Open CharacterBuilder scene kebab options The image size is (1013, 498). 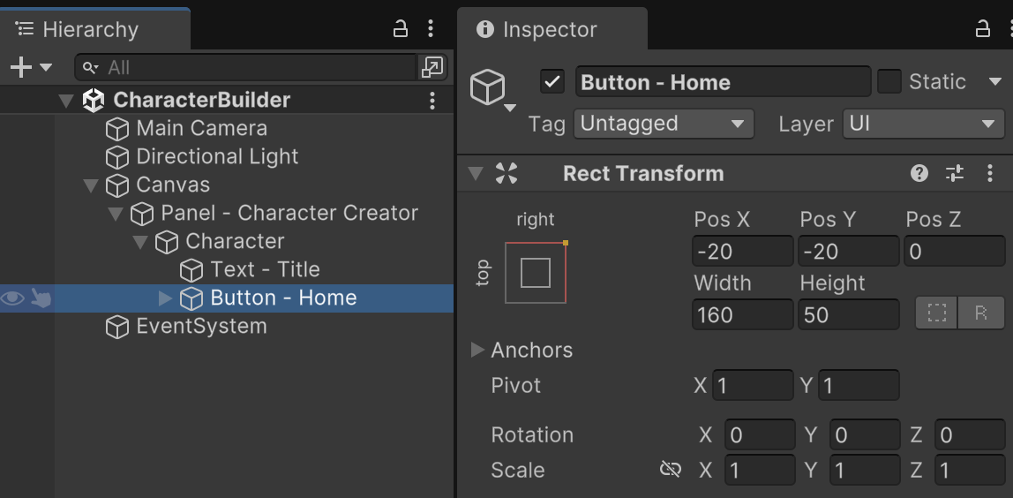click(431, 101)
